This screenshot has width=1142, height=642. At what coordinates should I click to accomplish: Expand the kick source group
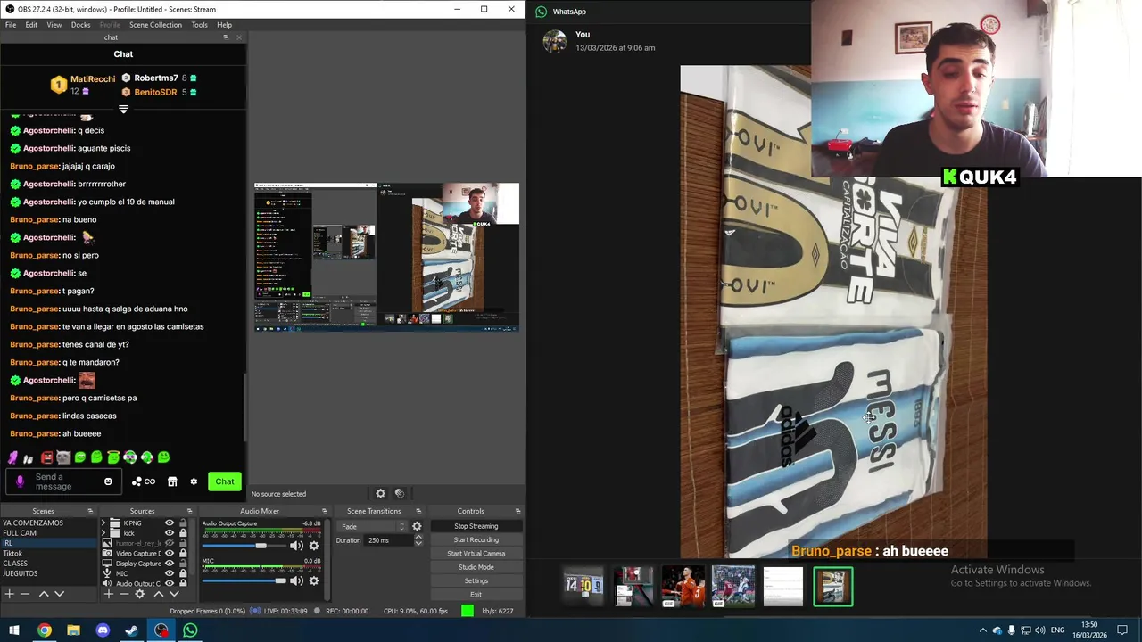[x=103, y=533]
